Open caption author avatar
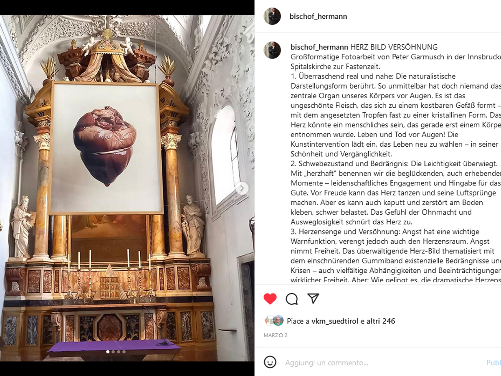 click(272, 50)
